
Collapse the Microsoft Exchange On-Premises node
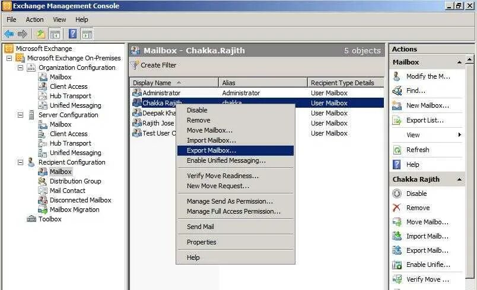(x=9, y=58)
